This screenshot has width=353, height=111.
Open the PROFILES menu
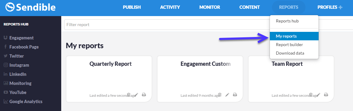327,7
